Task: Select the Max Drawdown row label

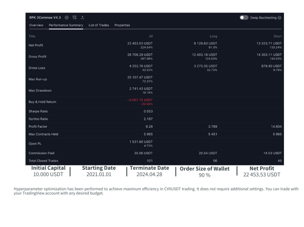Action: point(40,91)
